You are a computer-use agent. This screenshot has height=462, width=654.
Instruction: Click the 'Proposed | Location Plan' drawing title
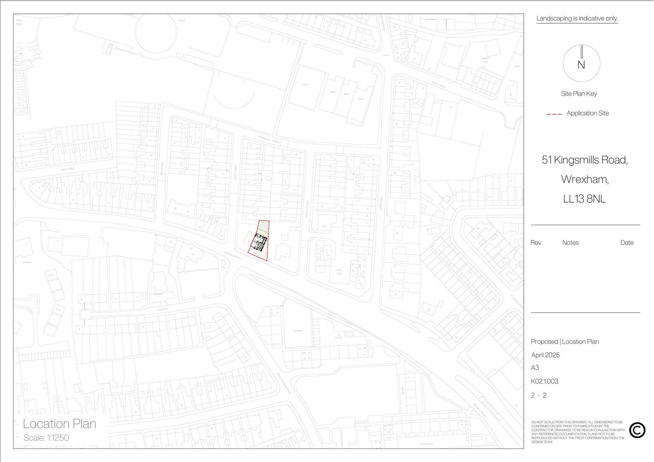[x=564, y=342]
